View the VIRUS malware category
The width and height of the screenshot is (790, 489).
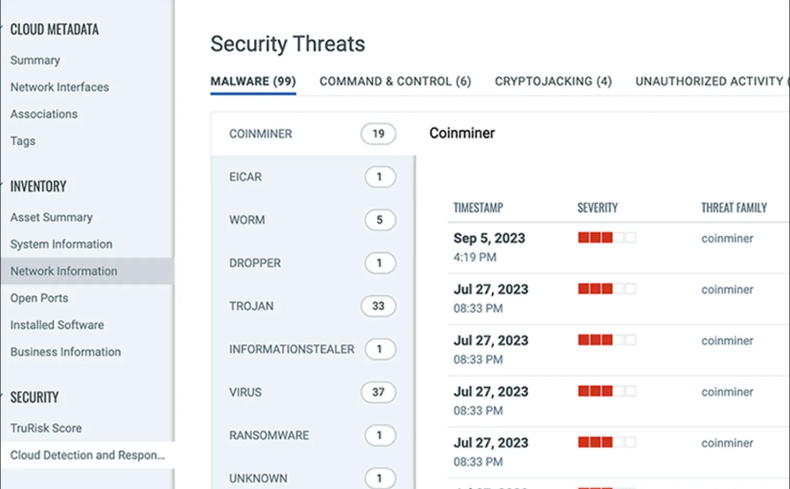[245, 392]
